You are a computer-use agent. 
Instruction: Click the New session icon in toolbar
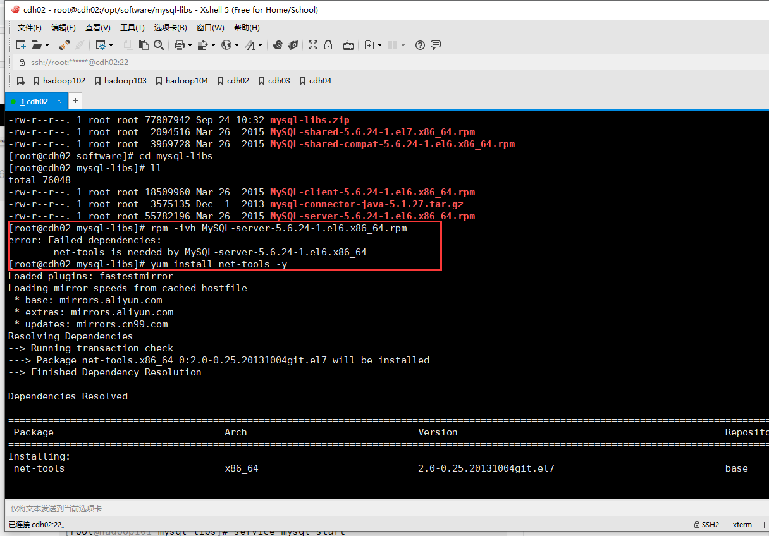click(x=21, y=45)
